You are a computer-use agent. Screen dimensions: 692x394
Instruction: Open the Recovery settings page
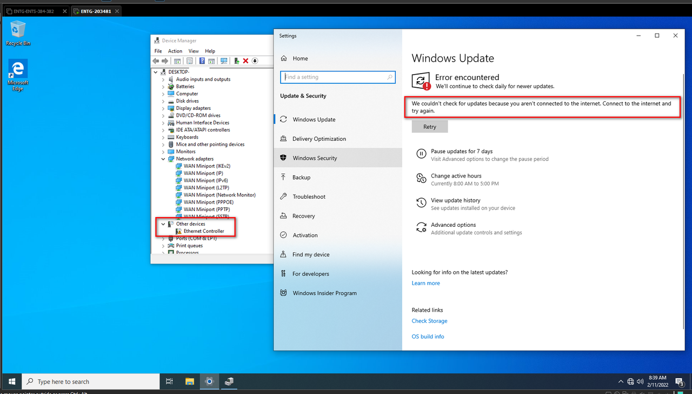tap(338, 216)
